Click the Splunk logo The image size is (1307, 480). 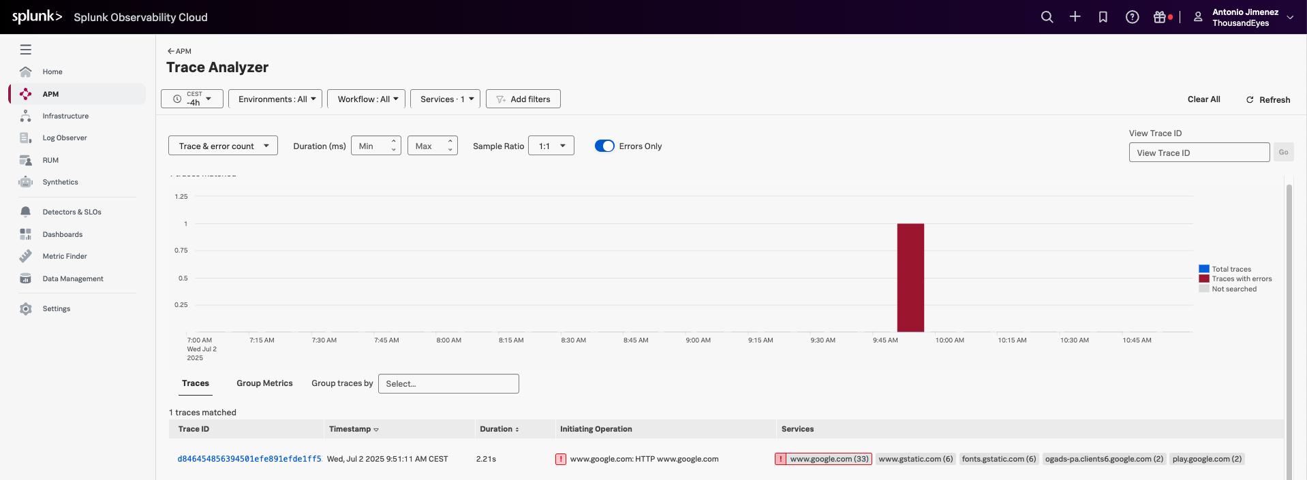point(37,16)
